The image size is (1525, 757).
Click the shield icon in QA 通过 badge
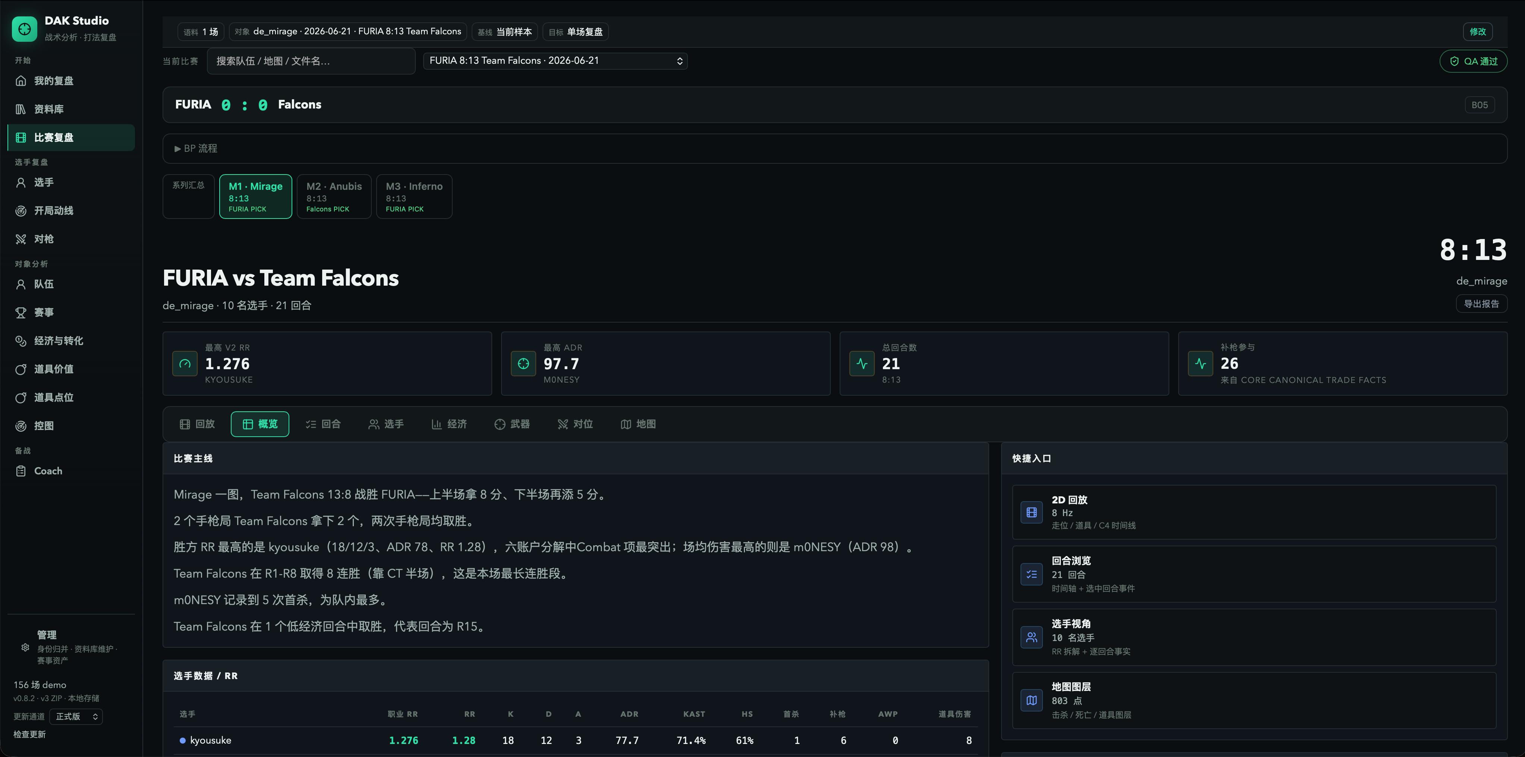(1454, 61)
